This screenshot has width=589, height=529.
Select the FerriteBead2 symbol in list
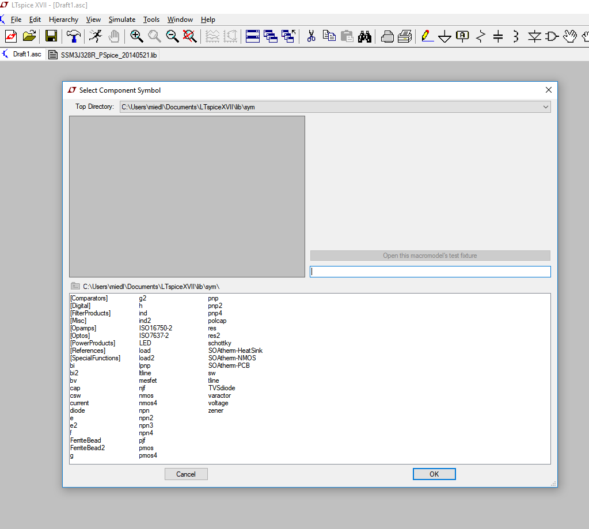coord(88,448)
